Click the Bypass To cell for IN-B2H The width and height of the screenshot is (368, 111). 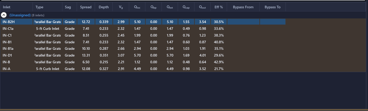pyautogui.click(x=272, y=22)
